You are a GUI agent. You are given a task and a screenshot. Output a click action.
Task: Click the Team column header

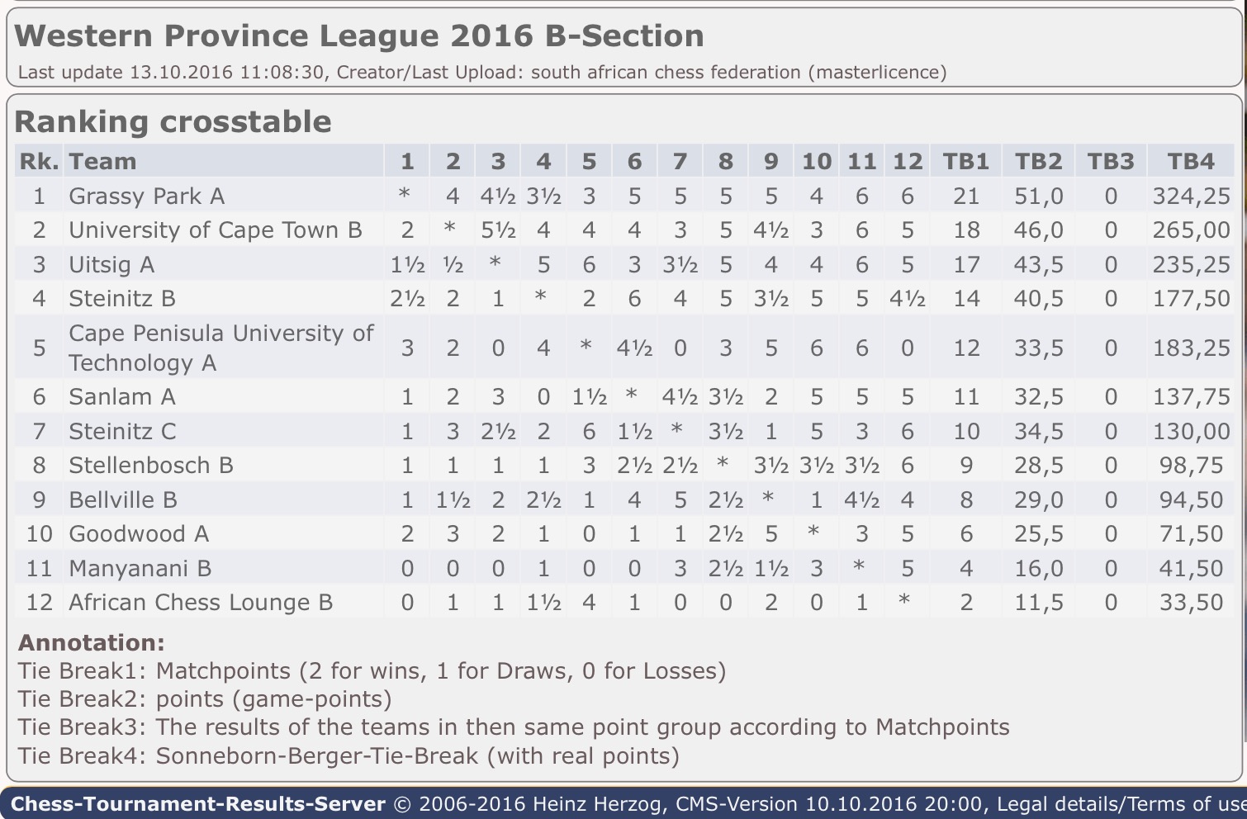(x=102, y=162)
